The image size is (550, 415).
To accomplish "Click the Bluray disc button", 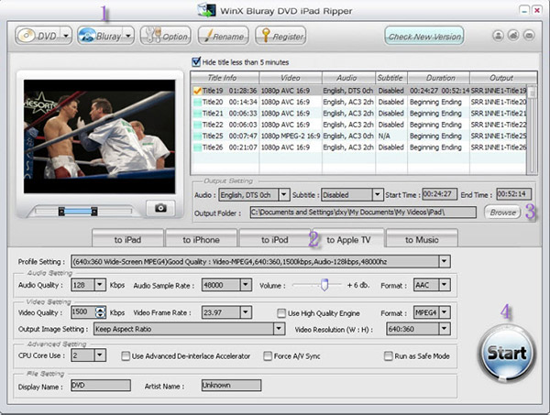I will pyautogui.click(x=100, y=36).
